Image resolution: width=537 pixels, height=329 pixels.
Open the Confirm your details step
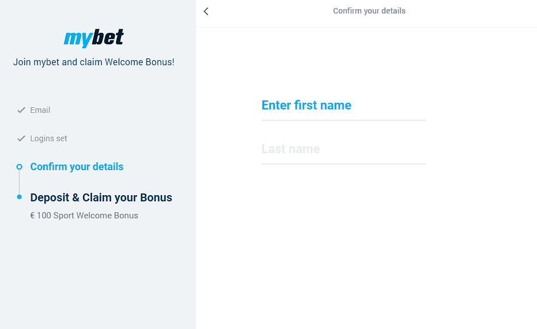pos(77,167)
